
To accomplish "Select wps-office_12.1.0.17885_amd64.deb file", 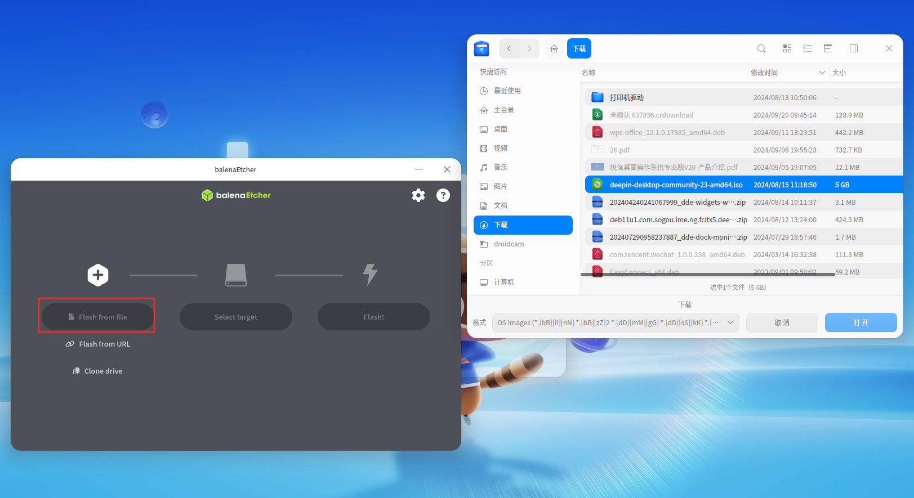I will [744, 132].
